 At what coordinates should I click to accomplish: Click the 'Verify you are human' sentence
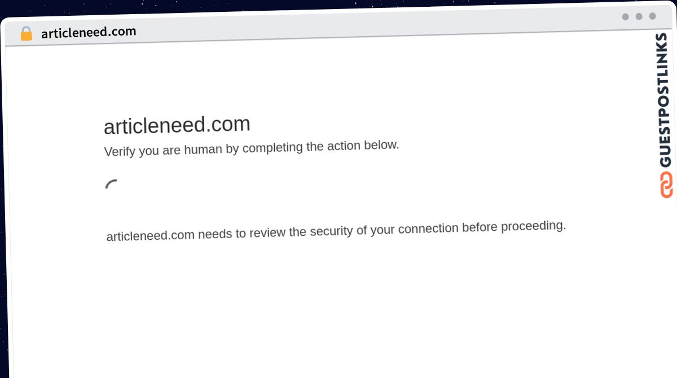tap(252, 148)
